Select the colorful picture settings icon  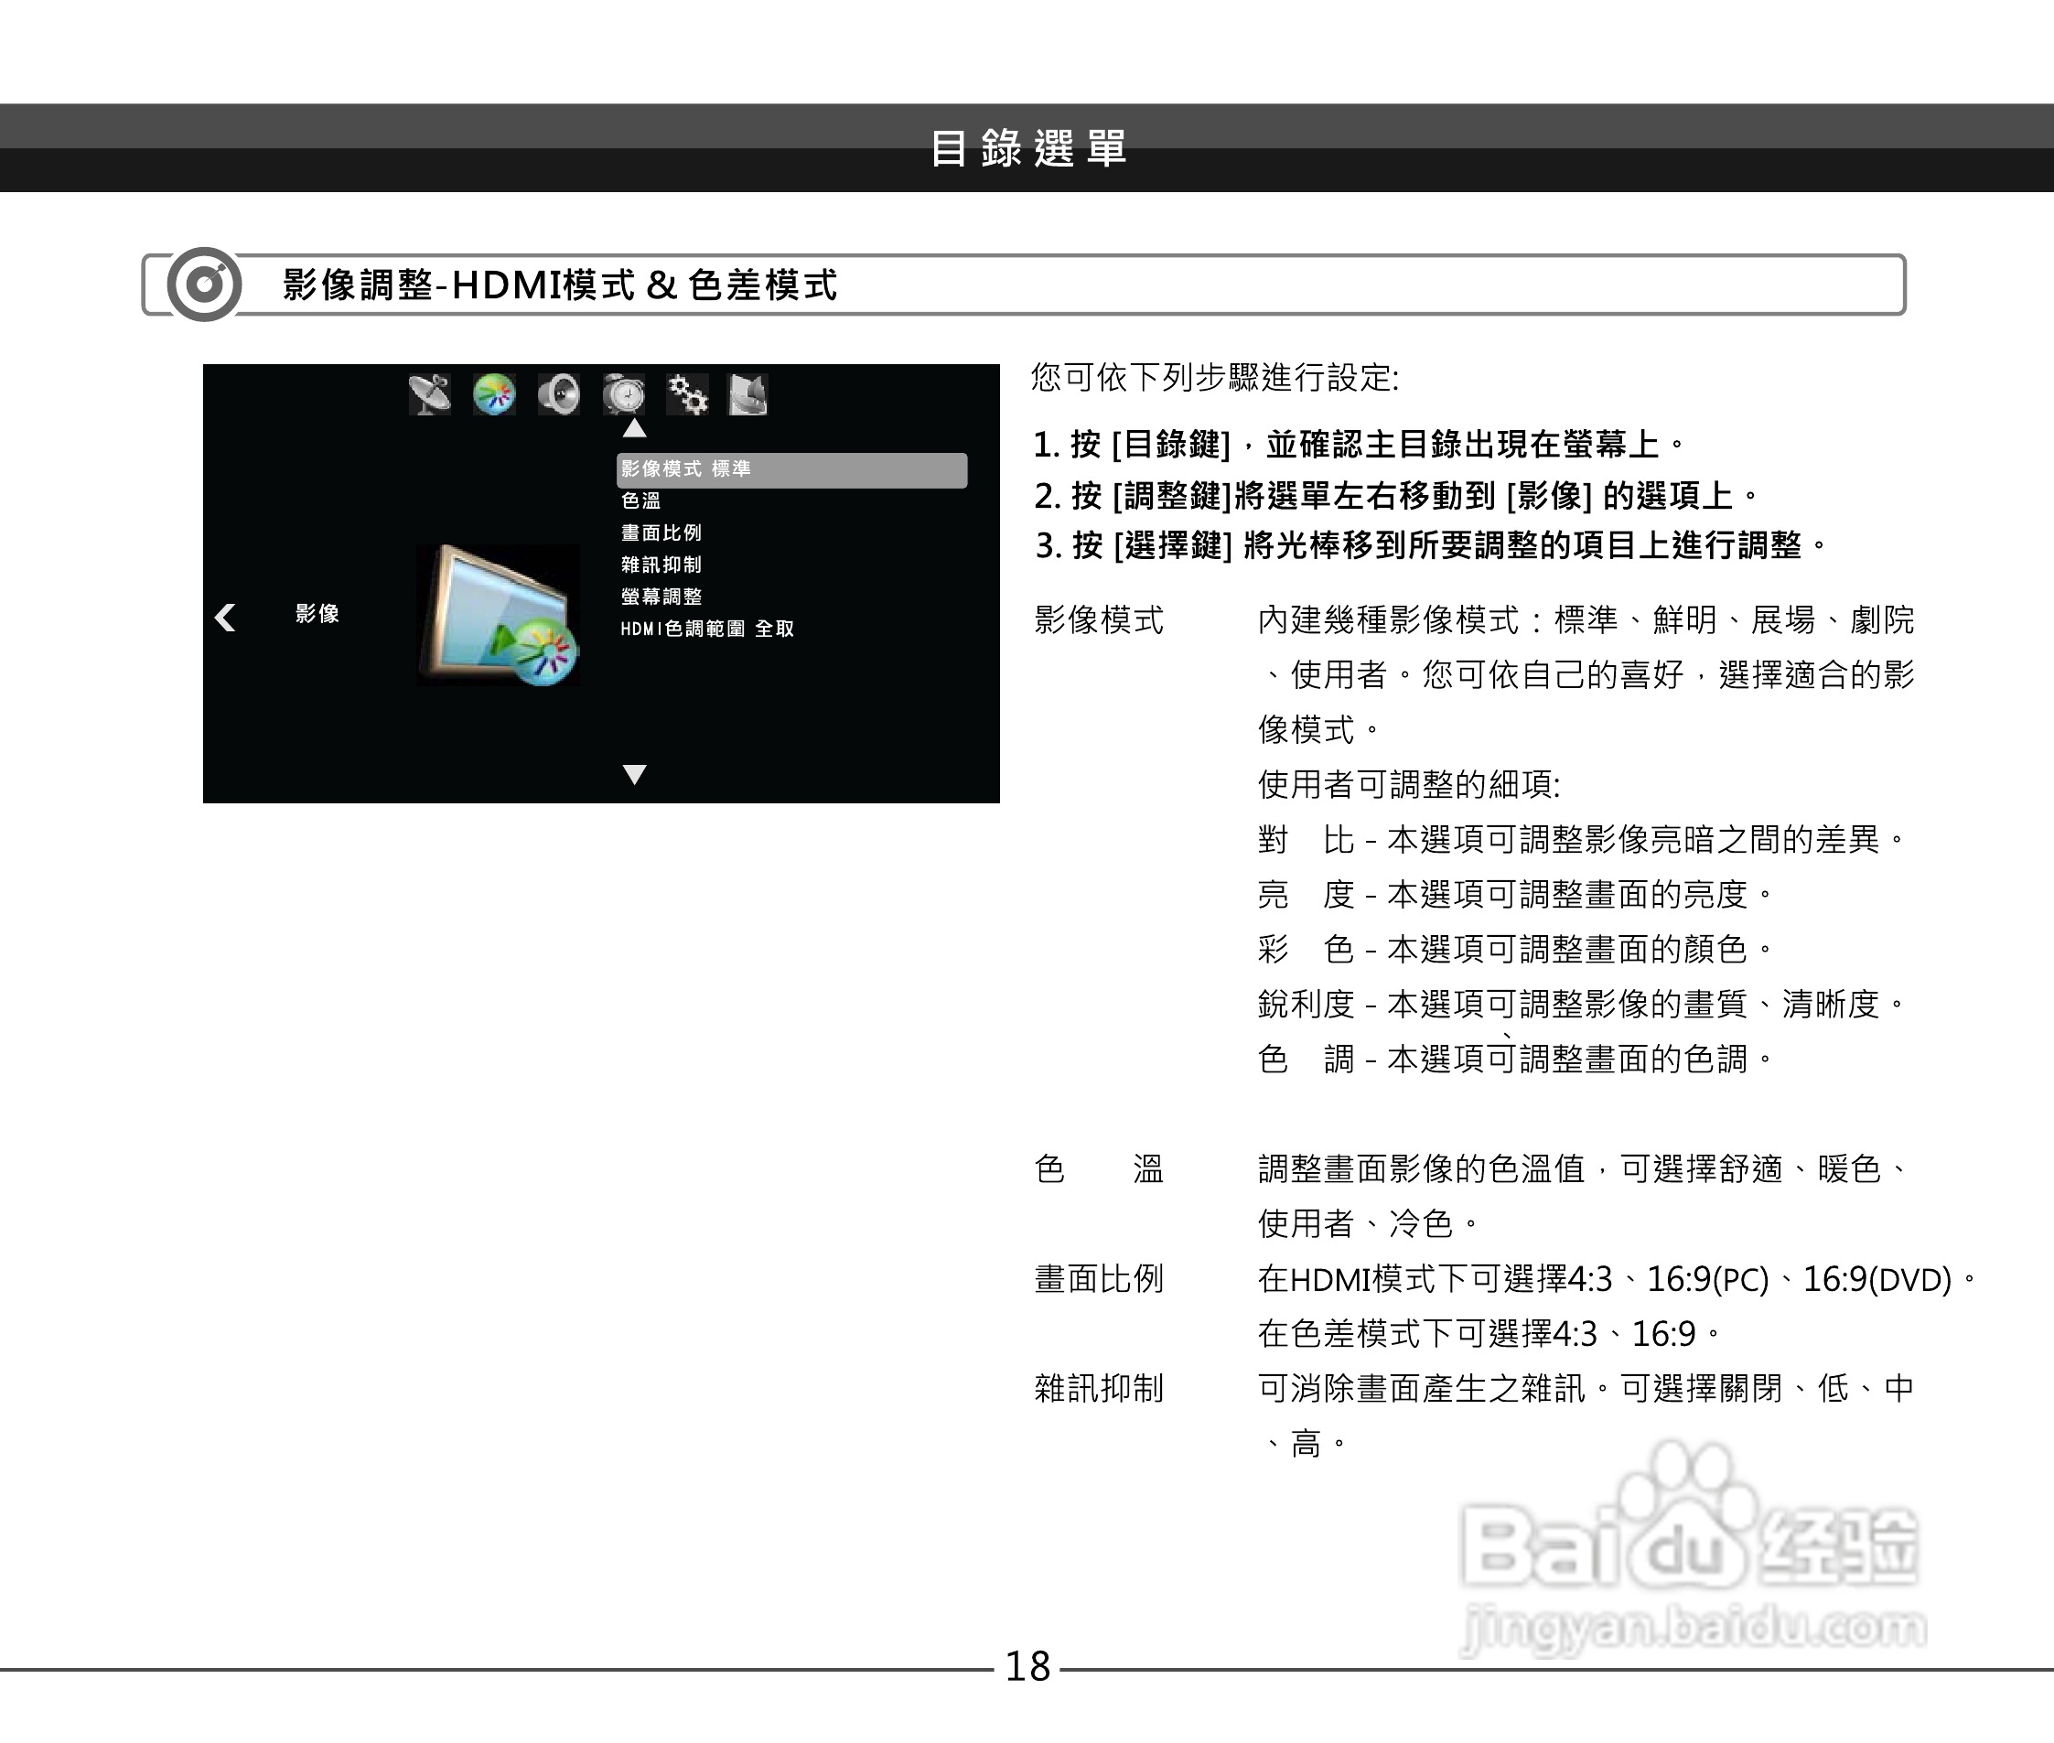[494, 395]
